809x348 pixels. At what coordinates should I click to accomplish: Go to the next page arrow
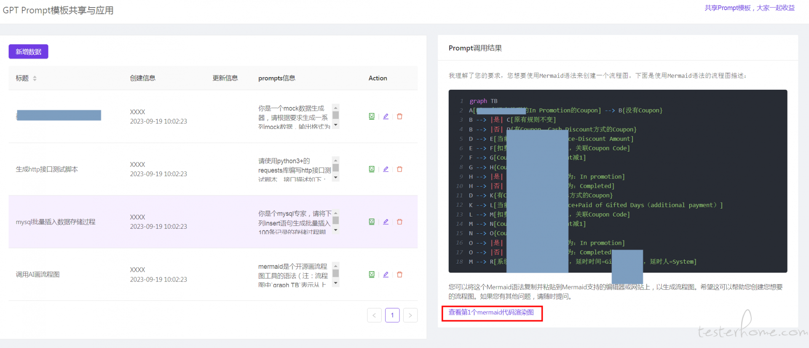[x=410, y=315]
